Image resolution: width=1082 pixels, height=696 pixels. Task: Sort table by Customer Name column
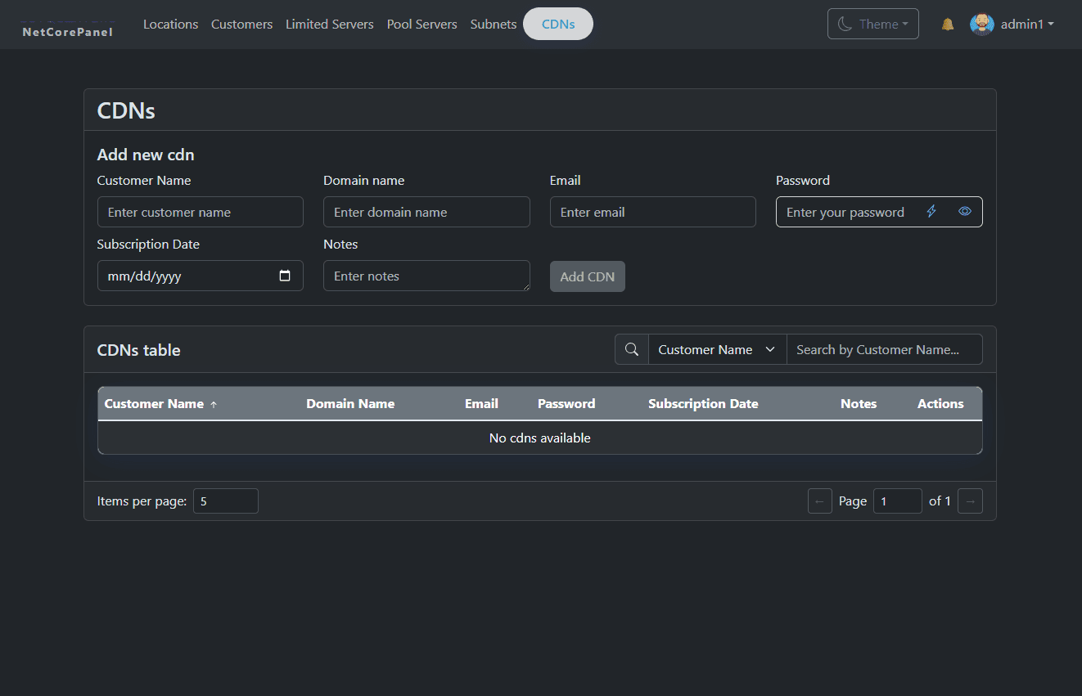click(161, 404)
